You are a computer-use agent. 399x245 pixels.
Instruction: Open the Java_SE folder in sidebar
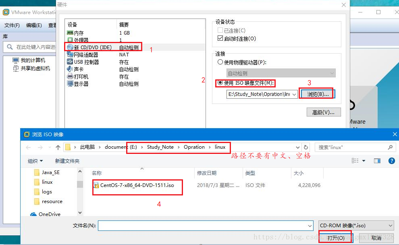[x=50, y=172]
